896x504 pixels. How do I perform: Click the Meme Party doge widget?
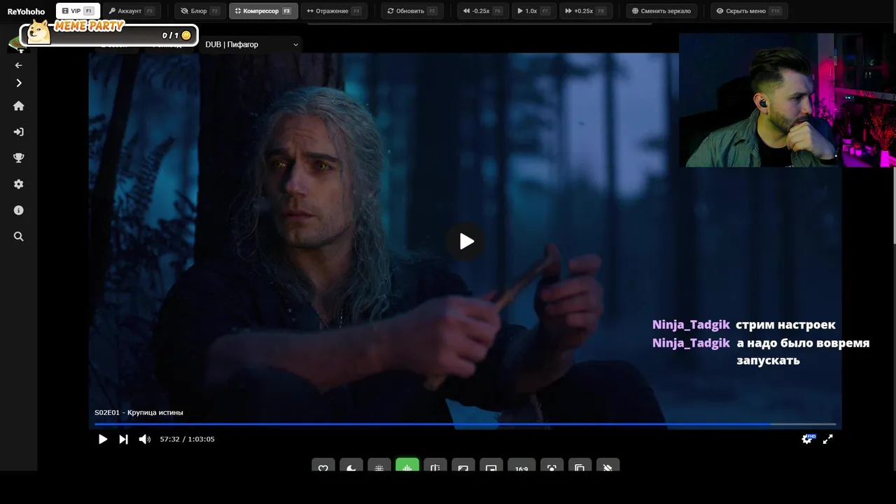coord(108,34)
